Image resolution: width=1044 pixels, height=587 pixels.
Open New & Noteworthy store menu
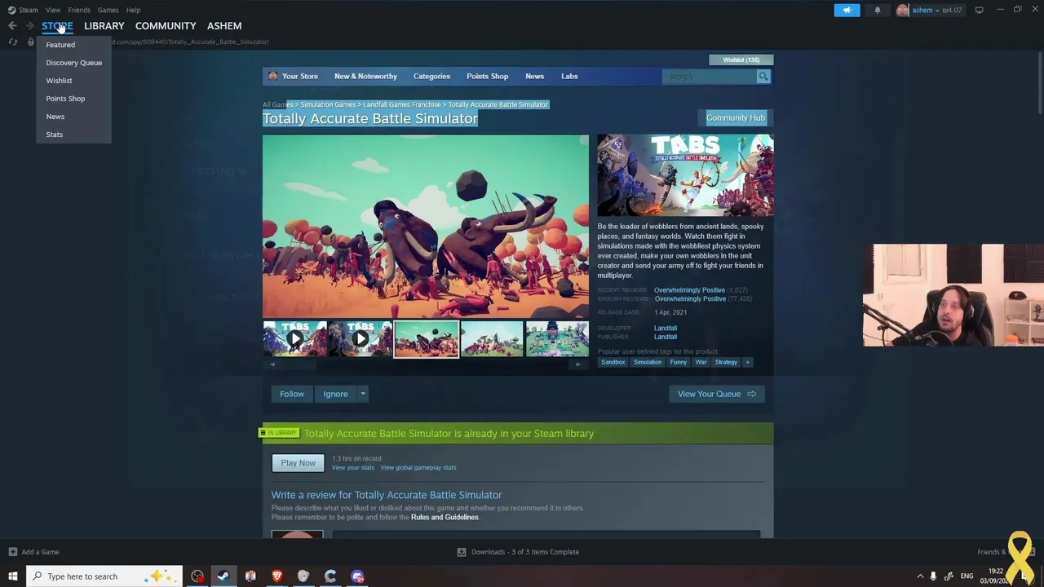pos(365,77)
